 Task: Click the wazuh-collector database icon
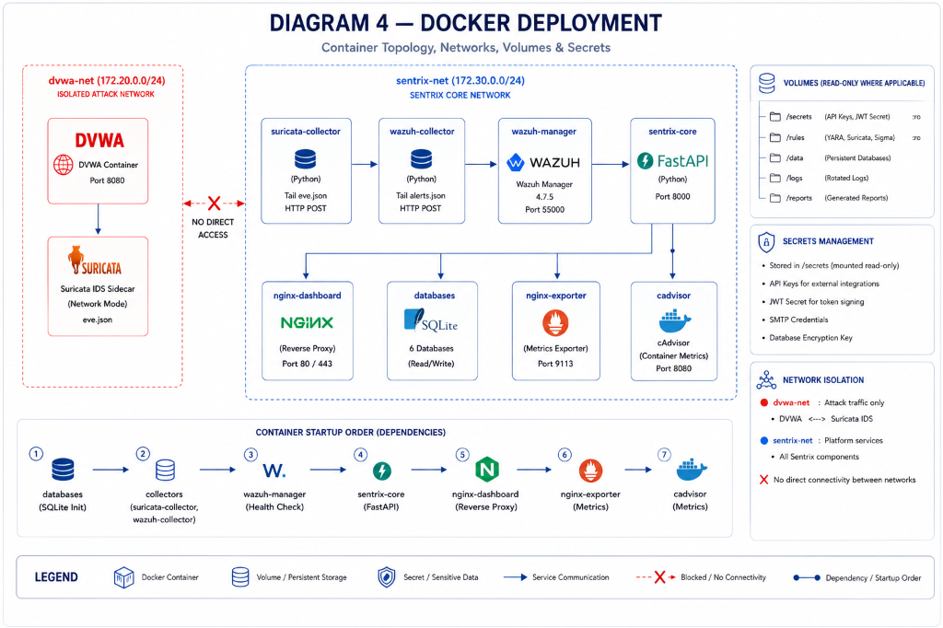[421, 158]
